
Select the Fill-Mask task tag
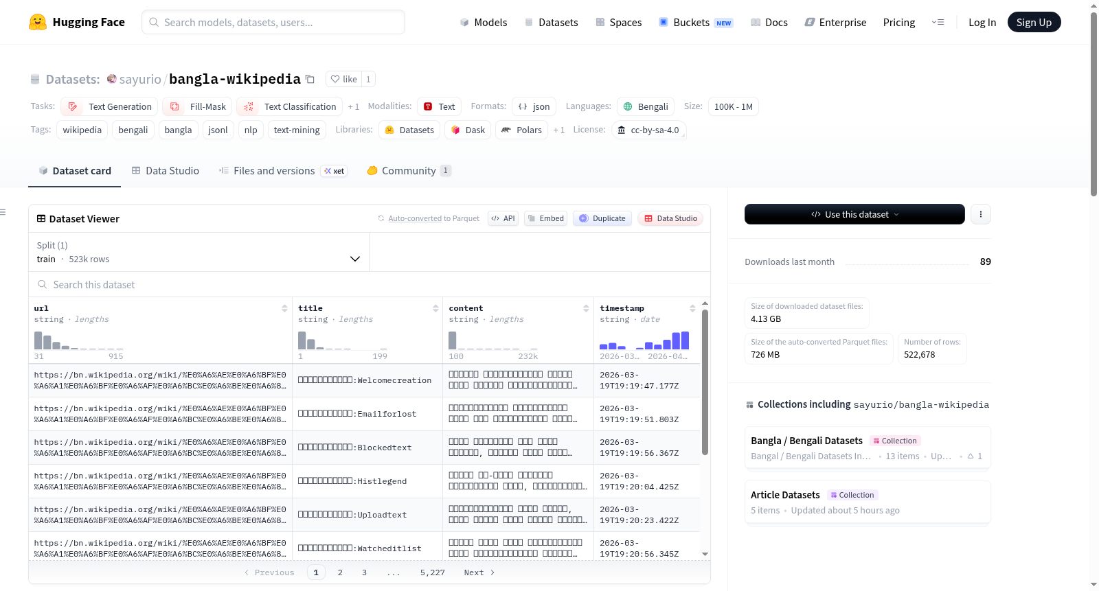click(x=197, y=106)
